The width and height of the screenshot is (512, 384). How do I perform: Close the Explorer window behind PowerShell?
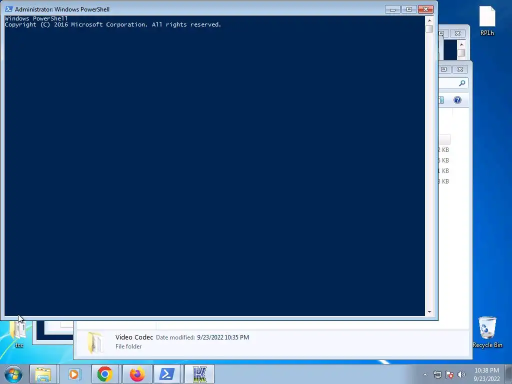[x=460, y=69]
